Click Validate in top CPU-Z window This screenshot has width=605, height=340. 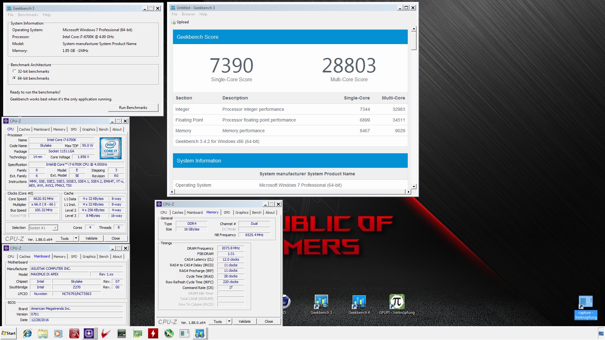click(x=91, y=238)
